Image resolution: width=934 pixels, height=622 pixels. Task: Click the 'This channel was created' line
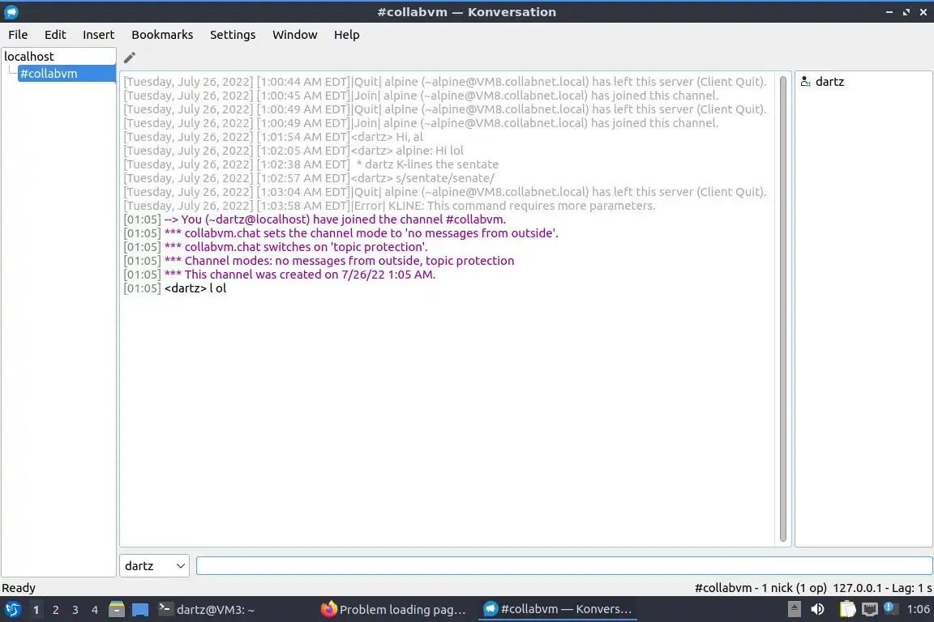280,275
